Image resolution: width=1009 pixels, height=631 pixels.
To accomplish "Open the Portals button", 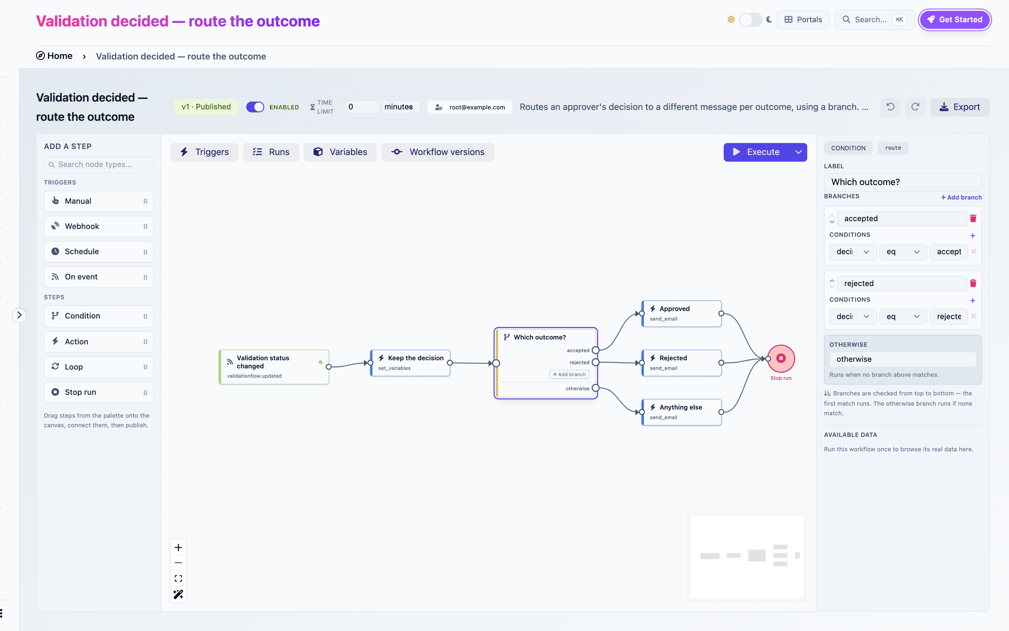I will 803,20.
